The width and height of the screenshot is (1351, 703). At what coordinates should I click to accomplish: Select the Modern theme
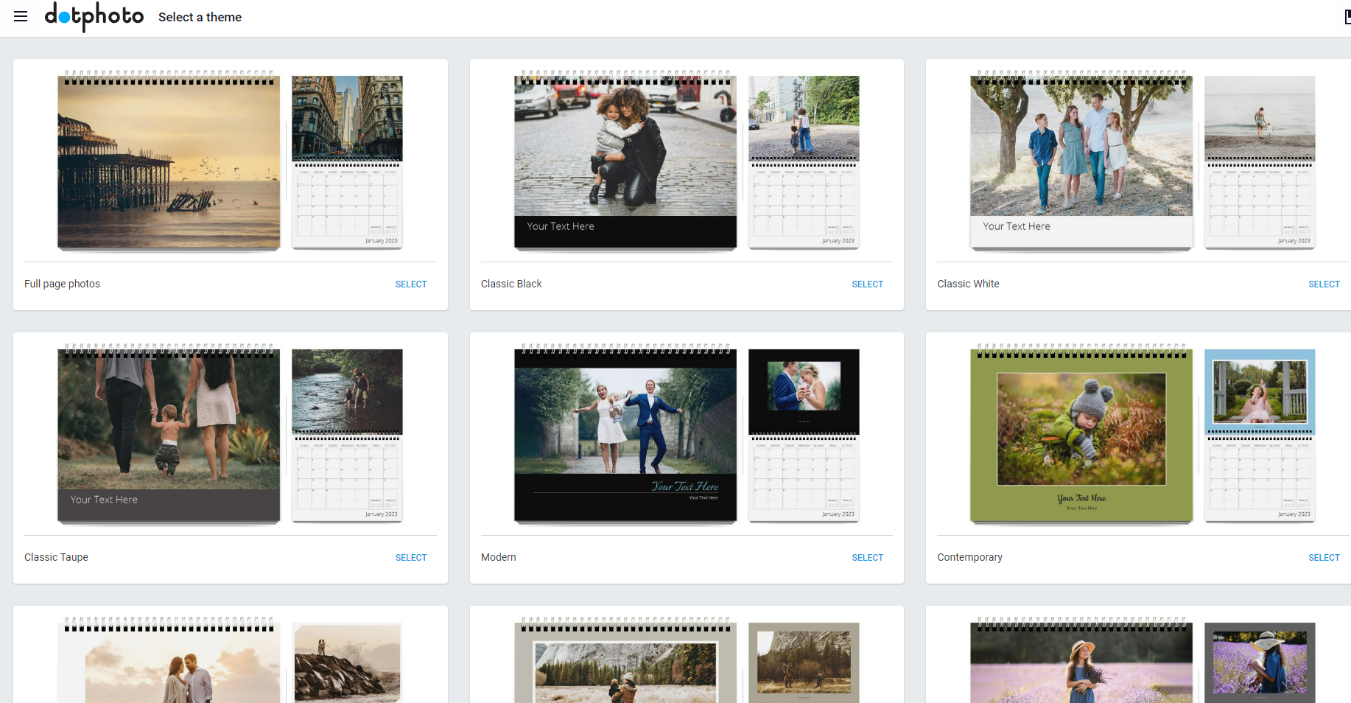coord(867,558)
